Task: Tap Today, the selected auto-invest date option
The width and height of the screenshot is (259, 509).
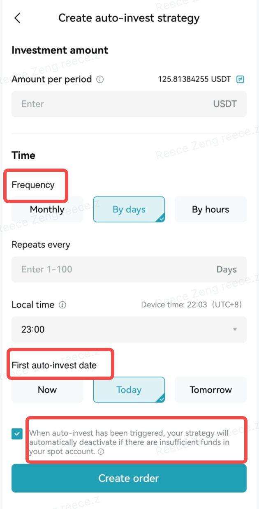Action: 129,390
